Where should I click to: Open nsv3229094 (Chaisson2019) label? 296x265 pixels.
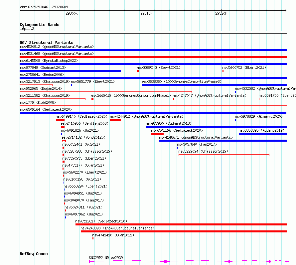pos(203,151)
